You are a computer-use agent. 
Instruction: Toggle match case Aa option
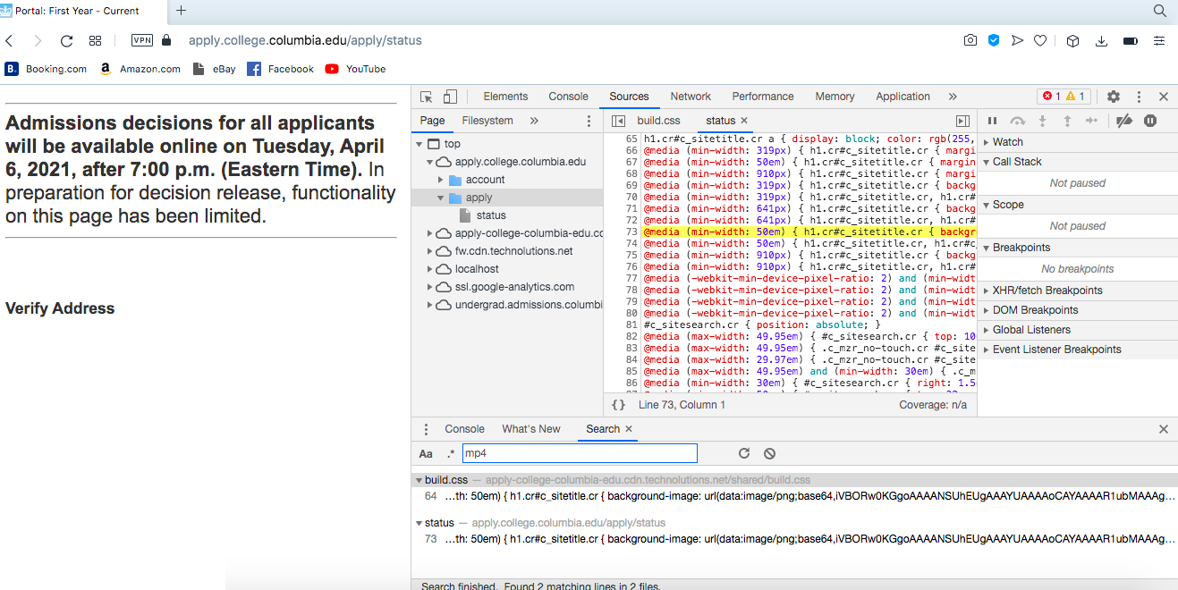426,453
